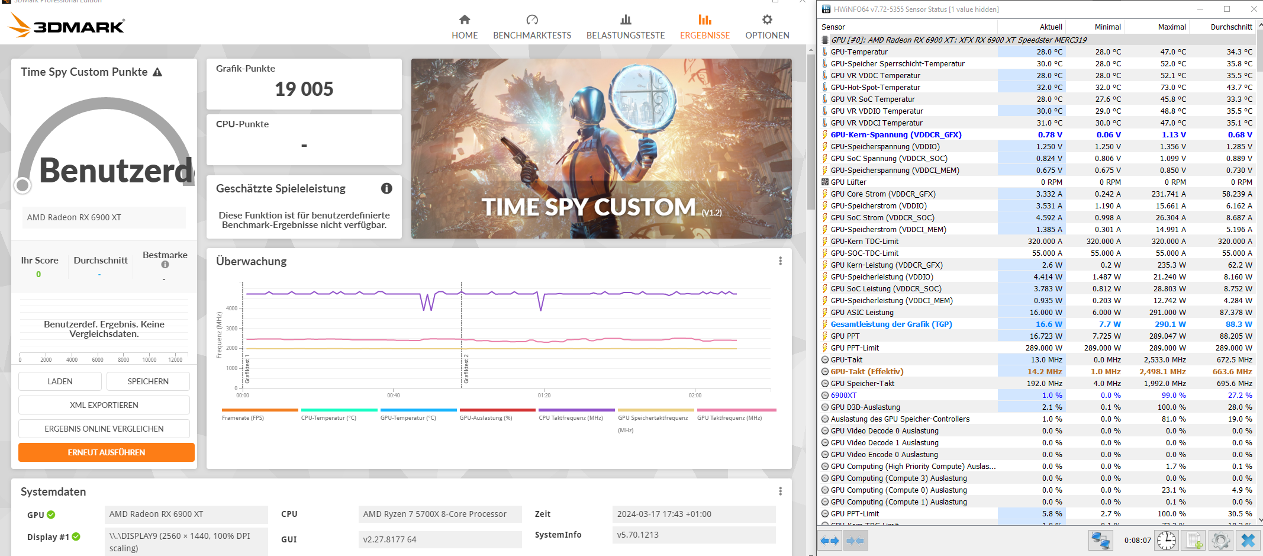Click the collapse columns arrows button in HWiNFO
The width and height of the screenshot is (1263, 556).
[x=856, y=541]
